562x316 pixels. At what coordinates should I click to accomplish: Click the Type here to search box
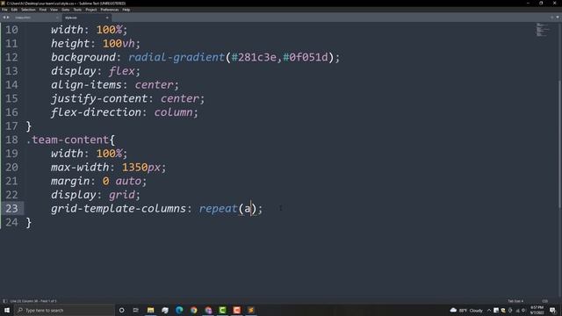point(64,310)
